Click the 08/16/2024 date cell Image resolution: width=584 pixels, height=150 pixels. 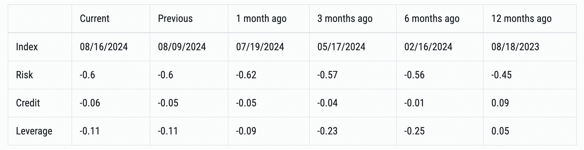[x=104, y=47]
